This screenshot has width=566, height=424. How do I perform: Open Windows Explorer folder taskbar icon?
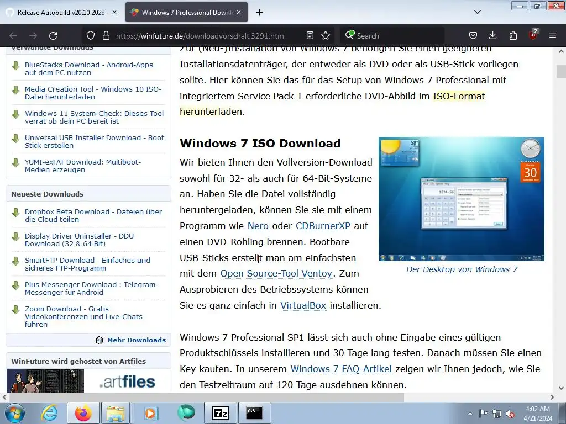pyautogui.click(x=116, y=413)
